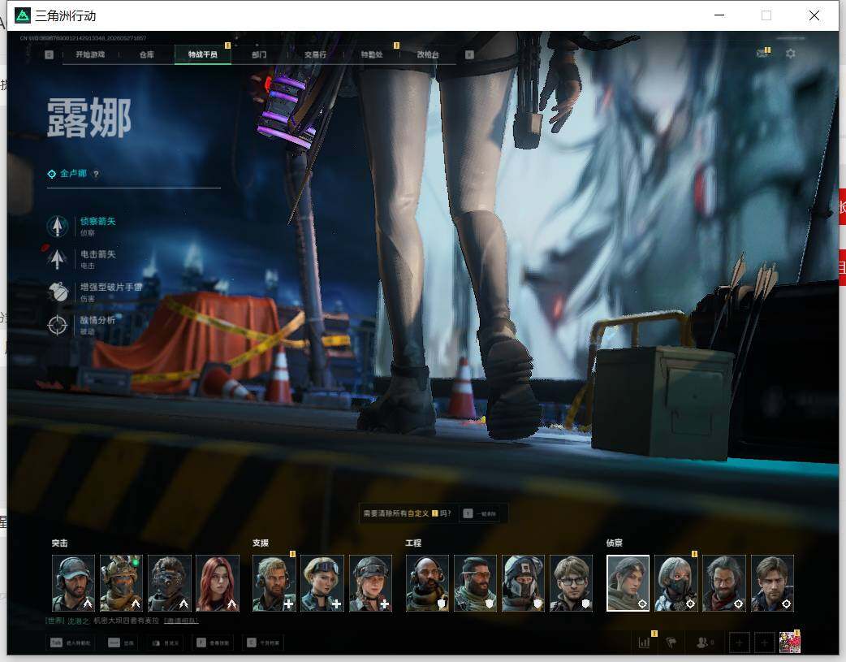Select the 特战干员 tab
Screen dimensions: 846x662
pyautogui.click(x=203, y=54)
